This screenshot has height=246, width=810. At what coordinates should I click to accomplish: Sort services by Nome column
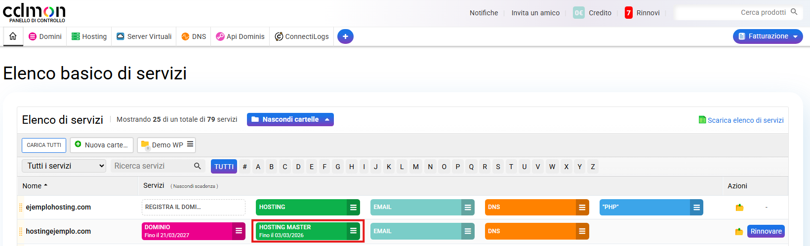[x=35, y=186]
